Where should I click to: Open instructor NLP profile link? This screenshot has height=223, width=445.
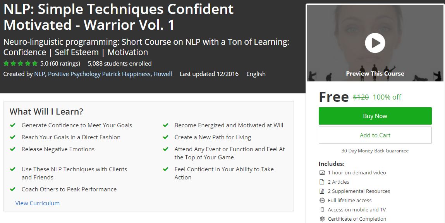[x=39, y=74]
